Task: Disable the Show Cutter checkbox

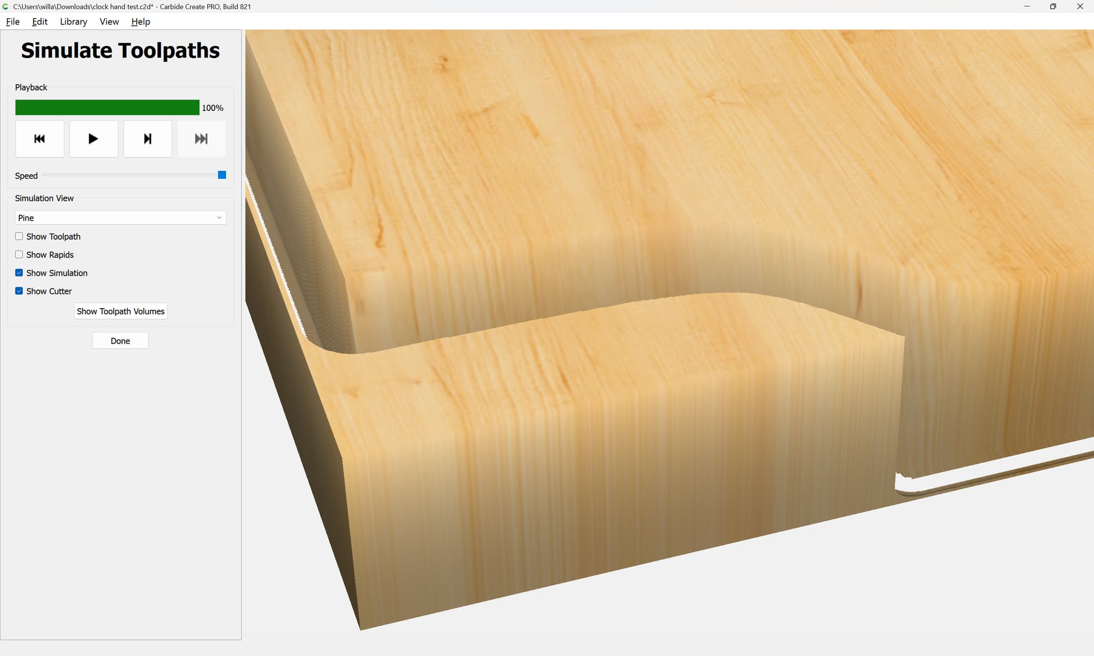Action: (19, 291)
